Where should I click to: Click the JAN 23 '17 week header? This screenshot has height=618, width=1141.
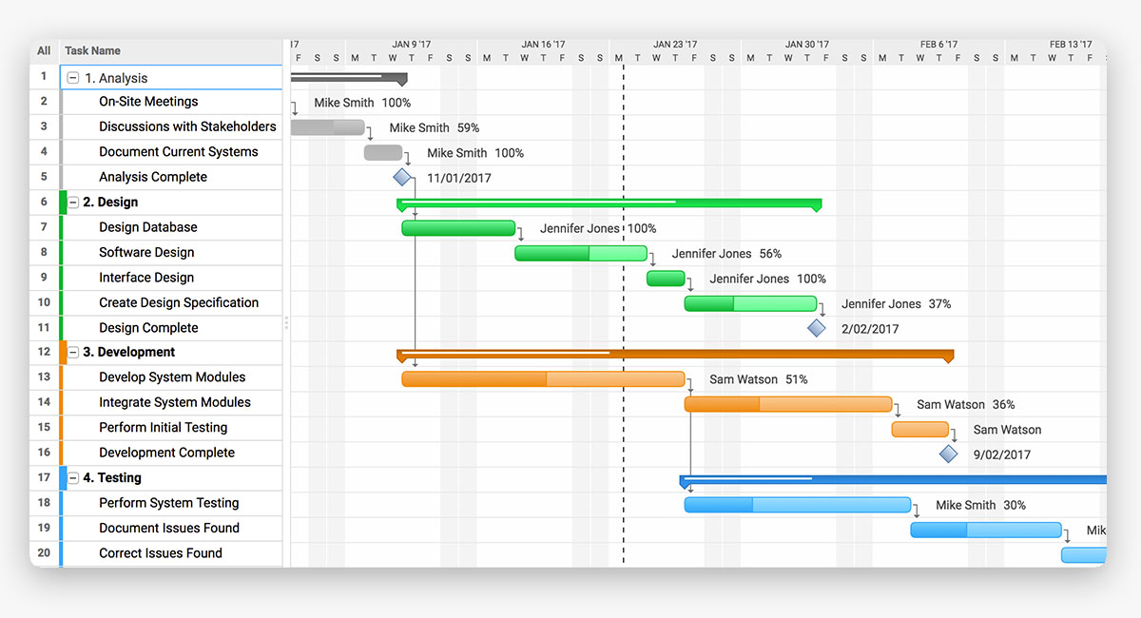point(675,45)
